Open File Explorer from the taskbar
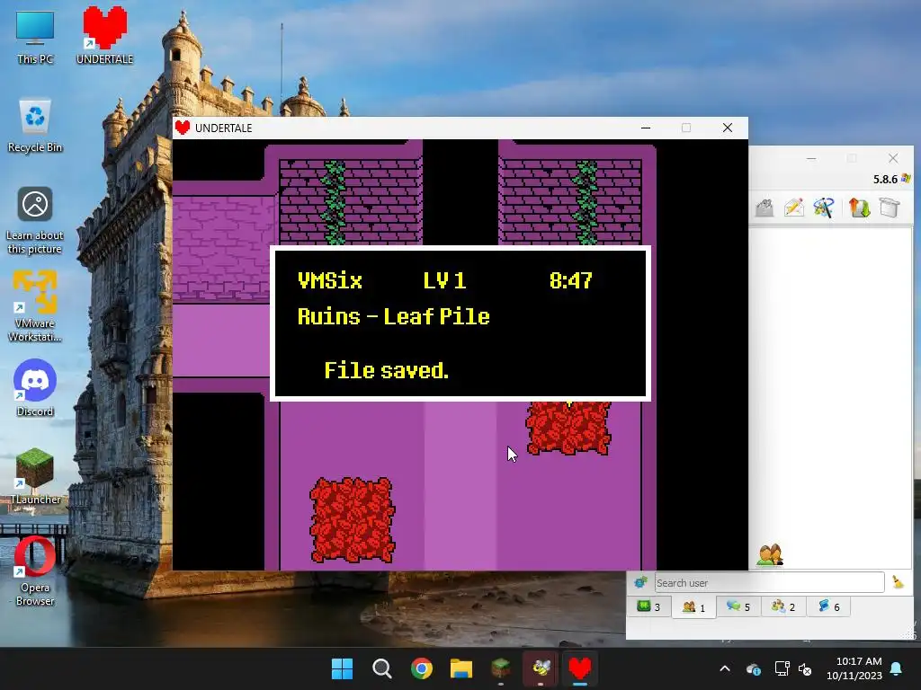The height and width of the screenshot is (690, 921). 461,668
